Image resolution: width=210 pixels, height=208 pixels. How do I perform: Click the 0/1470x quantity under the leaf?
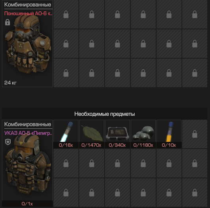click(92, 145)
